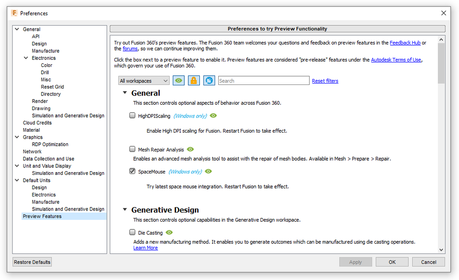
Task: Click the Cancel button
Action: point(429,262)
